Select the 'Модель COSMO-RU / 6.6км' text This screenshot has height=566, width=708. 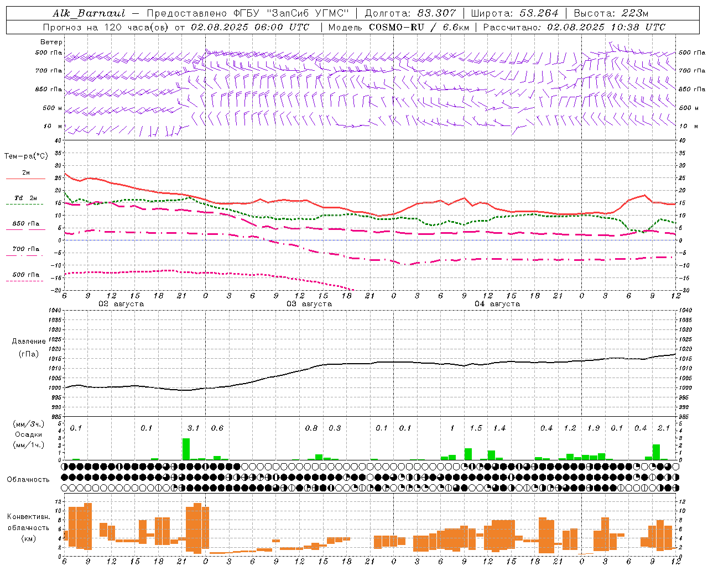[x=398, y=27]
